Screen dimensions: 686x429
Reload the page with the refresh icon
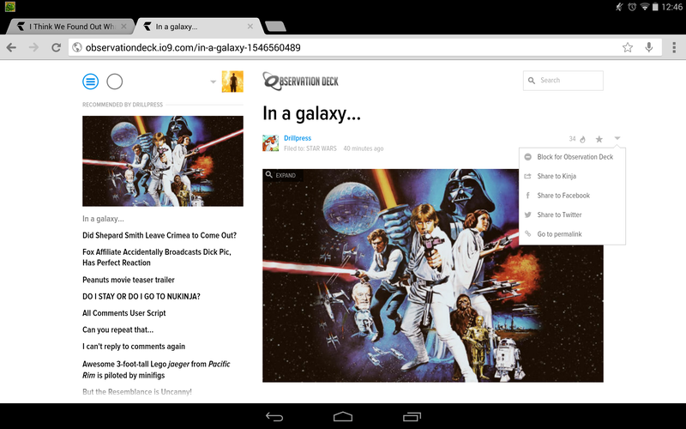(x=56, y=47)
